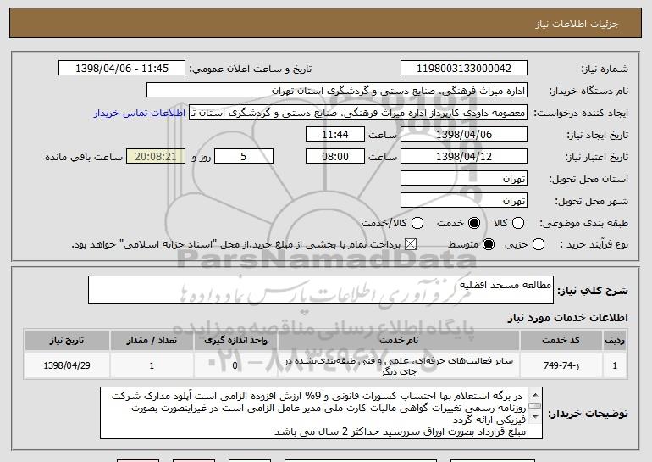Click service code cell ز-74-749
652x462 pixels.
(561, 365)
